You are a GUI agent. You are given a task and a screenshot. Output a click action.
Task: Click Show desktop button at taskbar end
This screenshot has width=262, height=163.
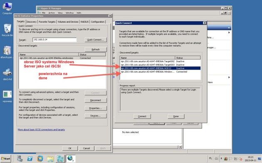pos(260,159)
